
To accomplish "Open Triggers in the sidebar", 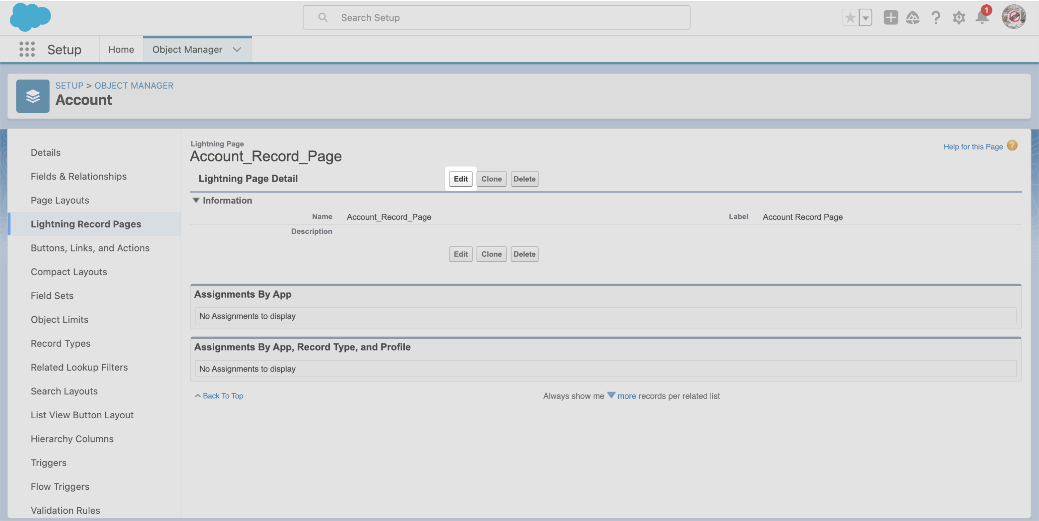I will pos(49,463).
